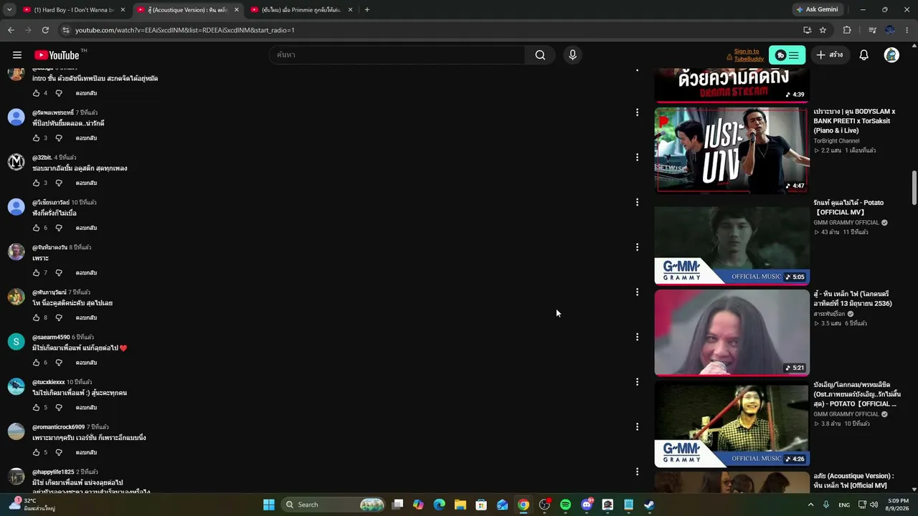Reply to the @32bit. comment
Screen dimensions: 918x516
click(86, 183)
